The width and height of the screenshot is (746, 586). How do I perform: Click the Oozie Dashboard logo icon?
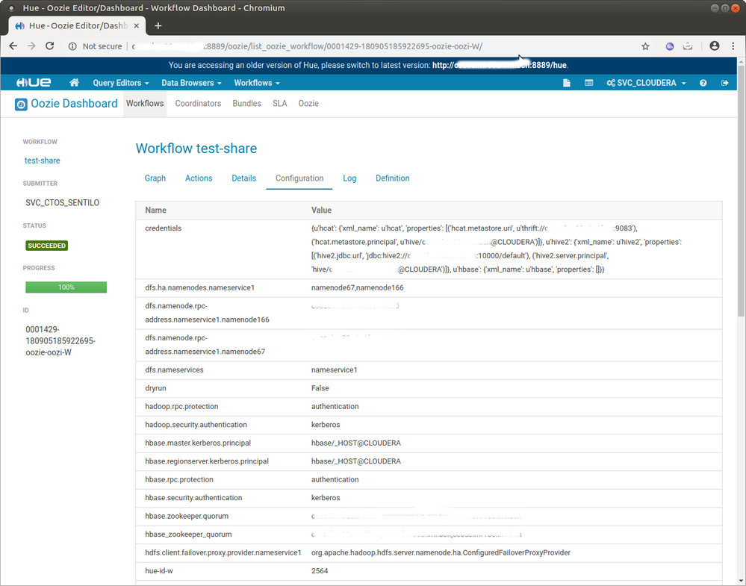click(20, 105)
